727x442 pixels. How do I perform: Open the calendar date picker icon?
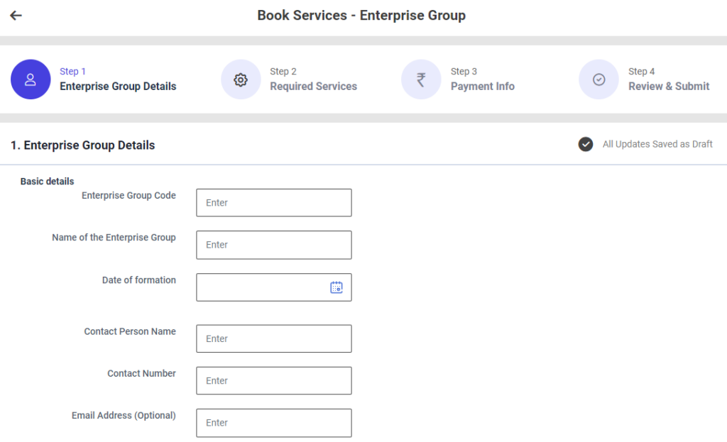337,287
